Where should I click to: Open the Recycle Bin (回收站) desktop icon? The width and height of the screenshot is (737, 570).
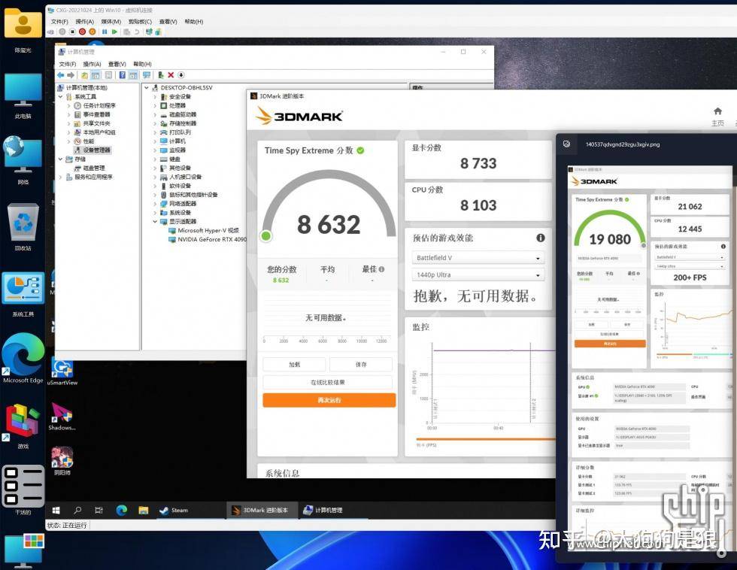[23, 227]
